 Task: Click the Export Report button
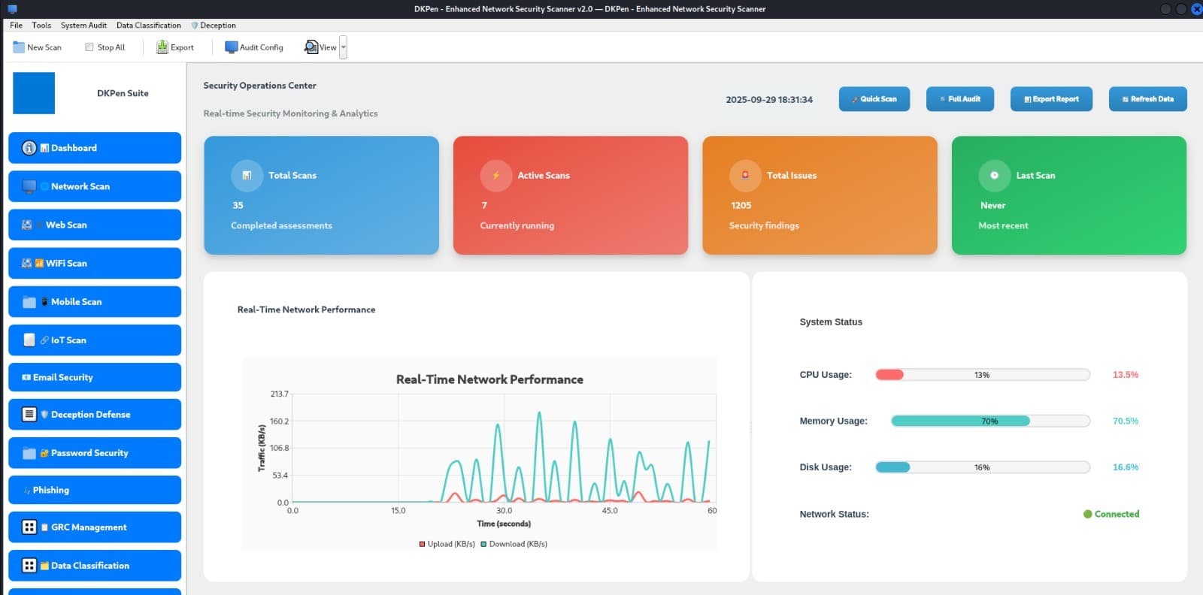point(1051,99)
